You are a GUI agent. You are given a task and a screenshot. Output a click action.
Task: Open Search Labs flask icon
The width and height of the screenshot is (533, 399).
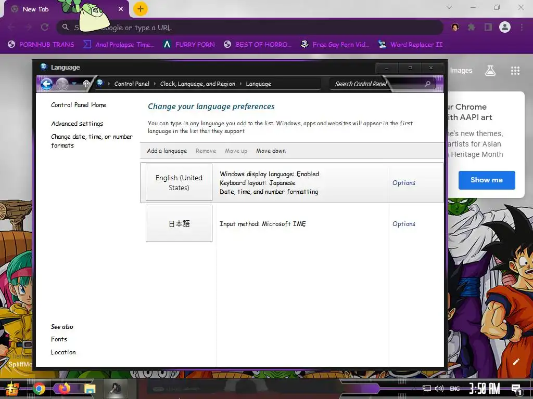pyautogui.click(x=490, y=71)
